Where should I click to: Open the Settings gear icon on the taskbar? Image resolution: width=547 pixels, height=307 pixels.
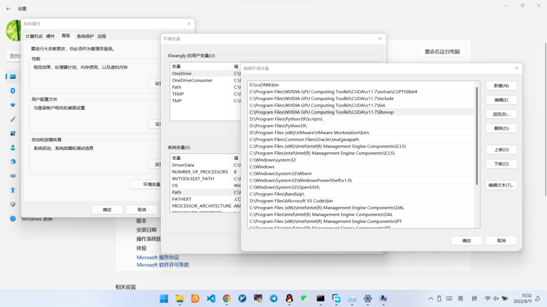point(368,298)
